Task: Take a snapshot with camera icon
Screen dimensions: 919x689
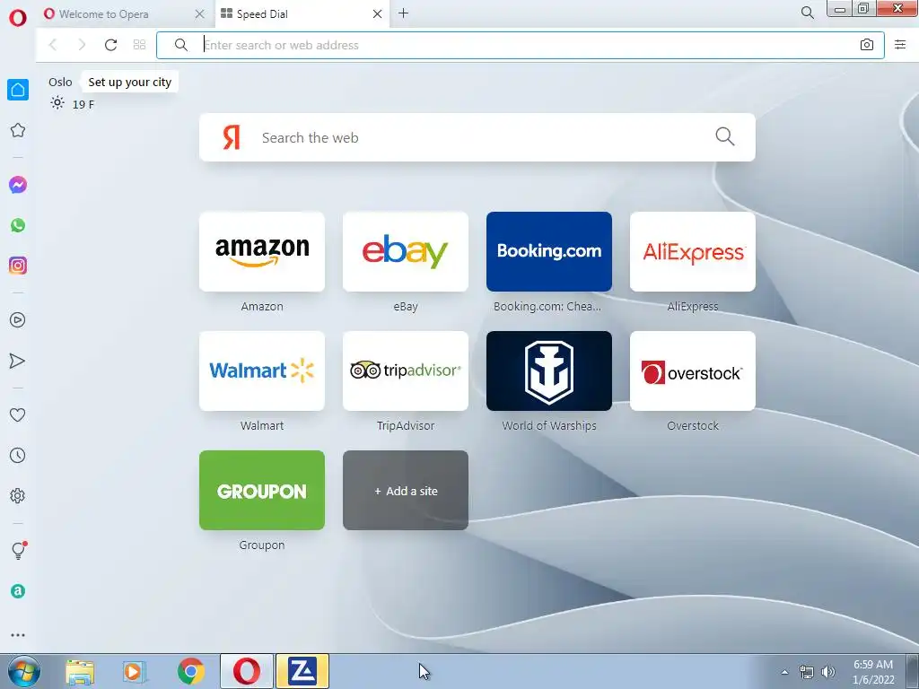Action: 867,45
